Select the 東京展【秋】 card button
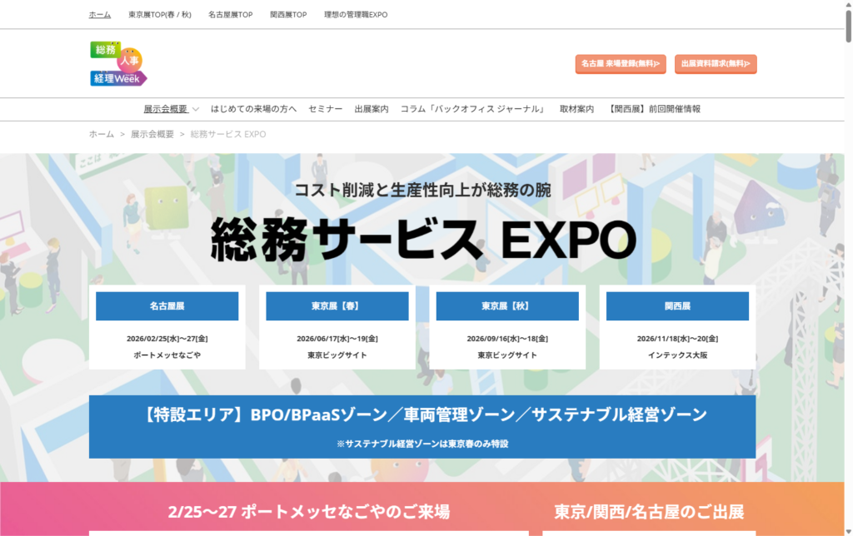The image size is (853, 536). coord(506,306)
